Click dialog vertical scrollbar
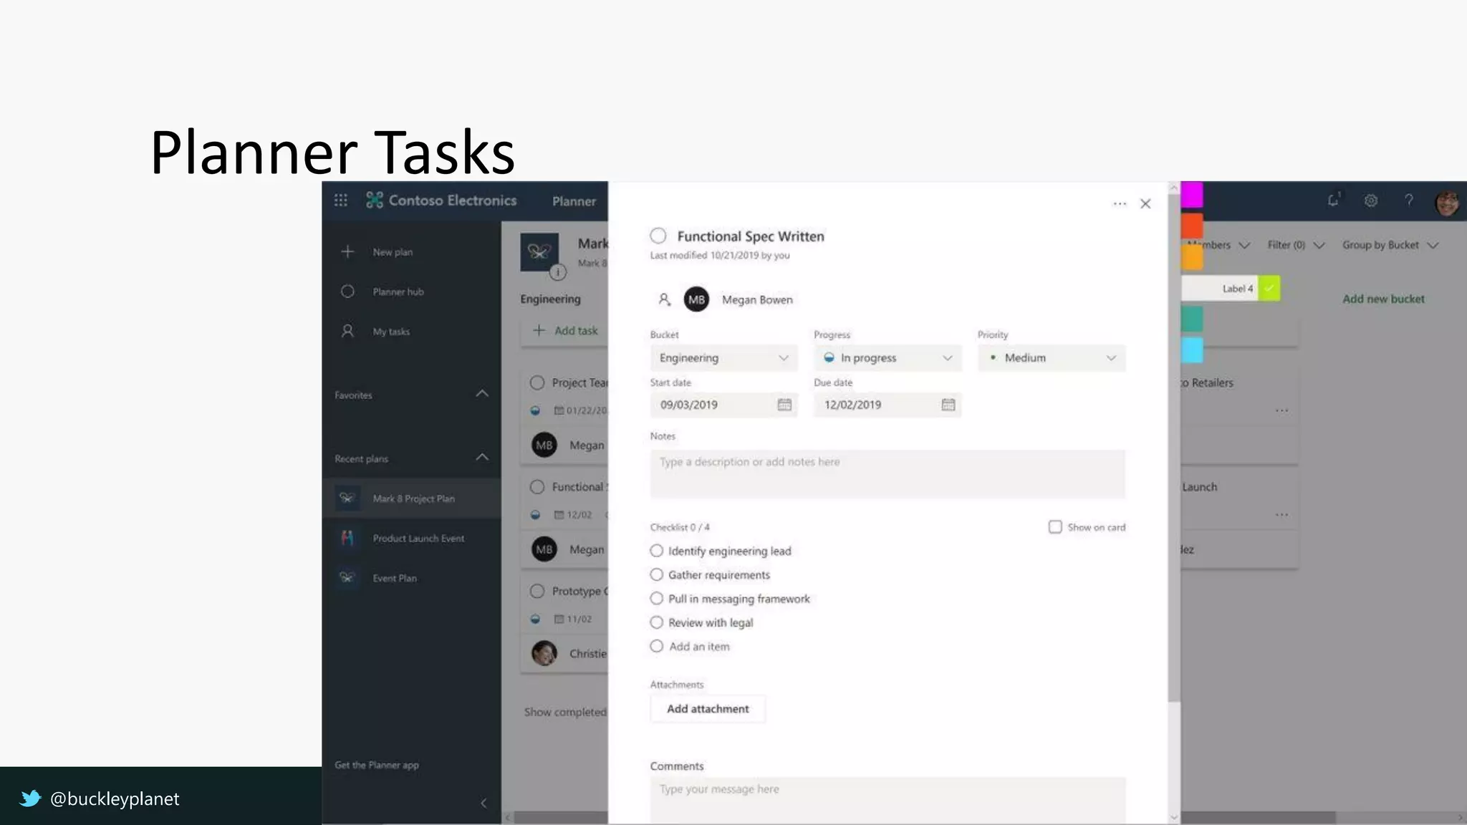Screen dimensions: 1467x825 pyautogui.click(x=1173, y=448)
